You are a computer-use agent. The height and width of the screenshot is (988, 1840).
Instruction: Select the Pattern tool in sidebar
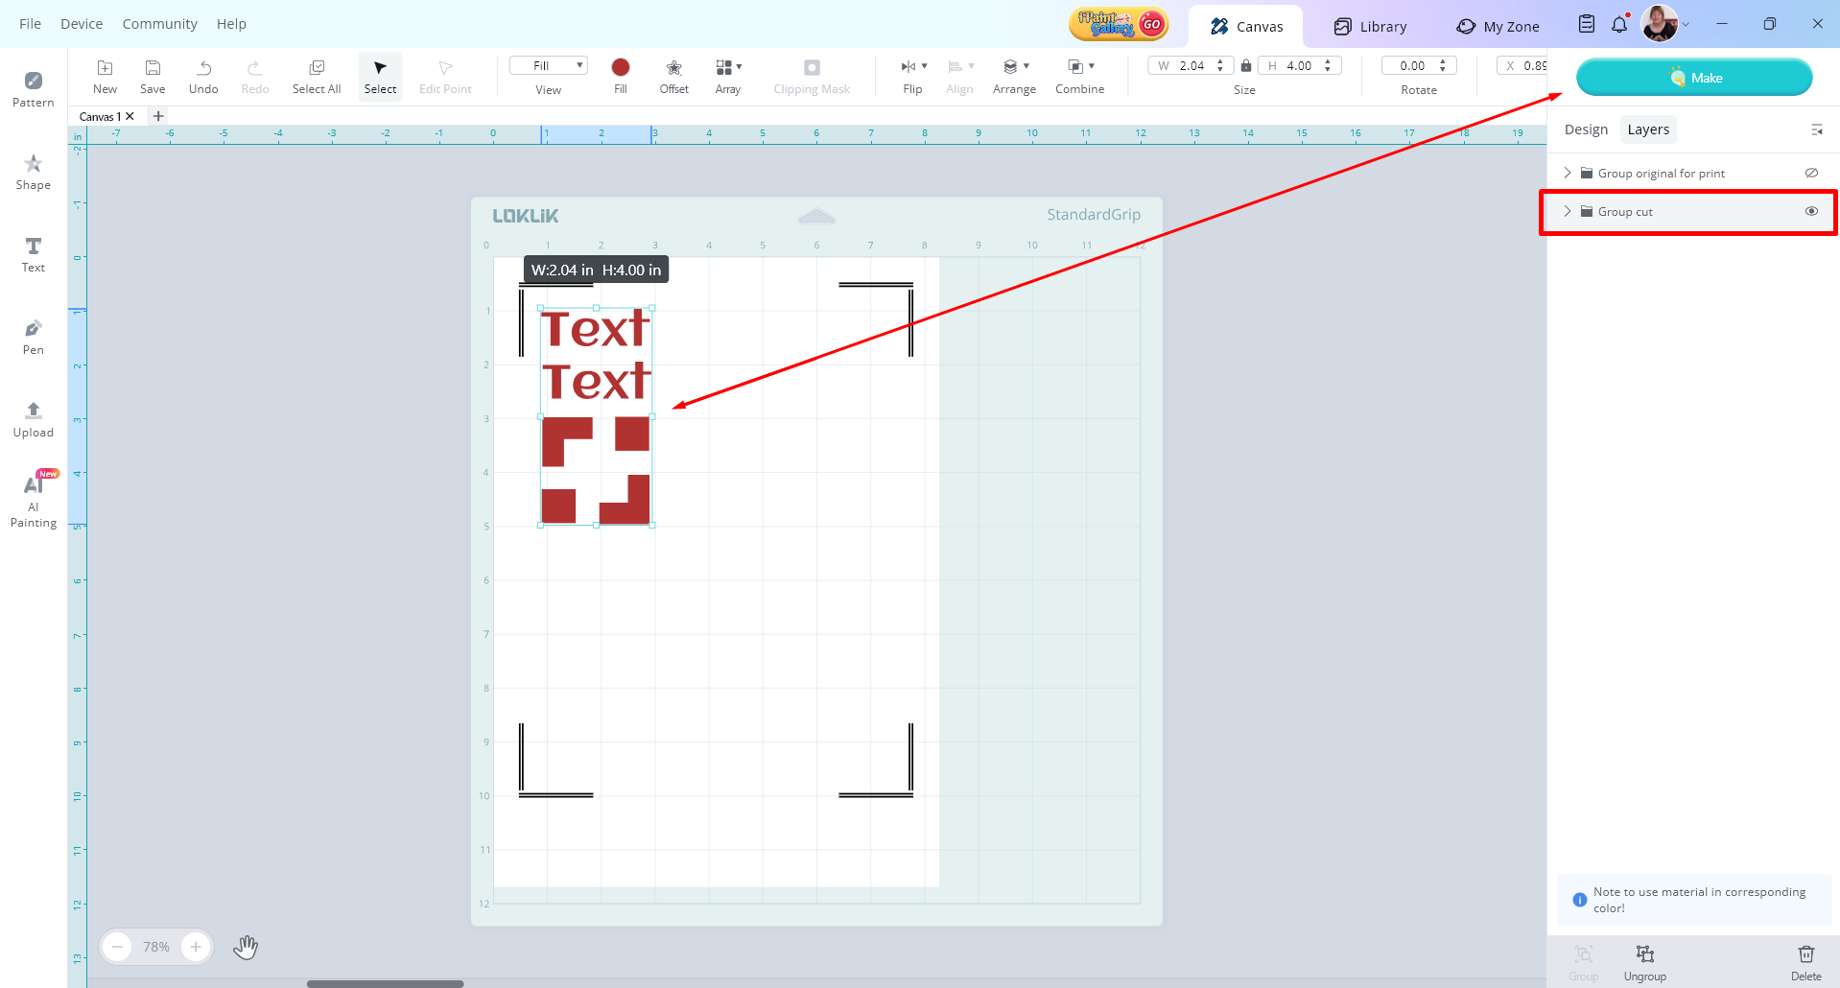(33, 88)
